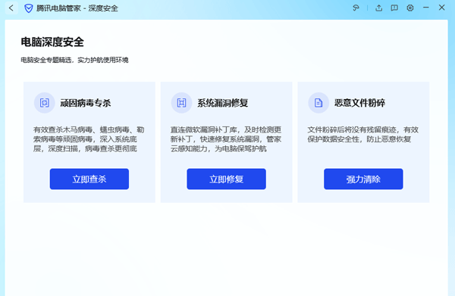Viewport: 455px width, 296px height.
Task: Click the 电脑深度安全 page heading
Action: point(52,42)
